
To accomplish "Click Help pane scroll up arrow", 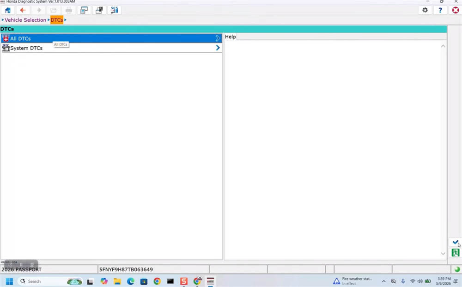I will [443, 46].
